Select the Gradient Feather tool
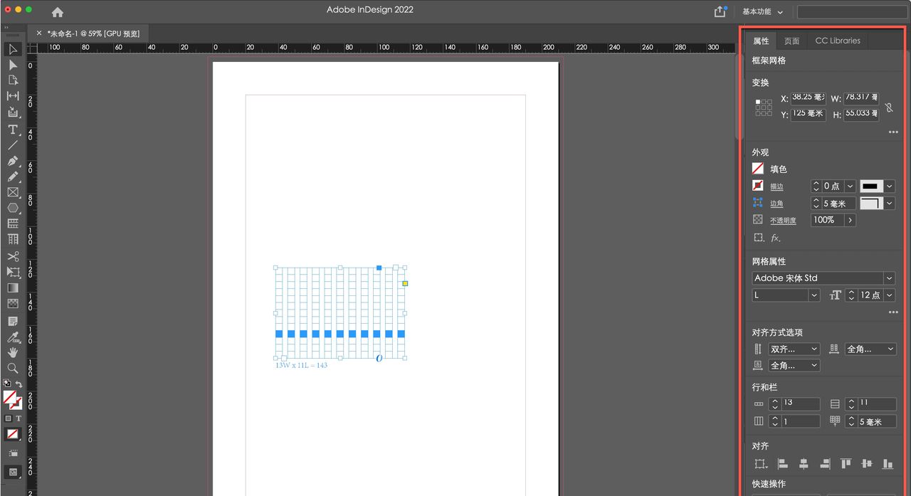Viewport: 911px width, 496px height. (13, 303)
